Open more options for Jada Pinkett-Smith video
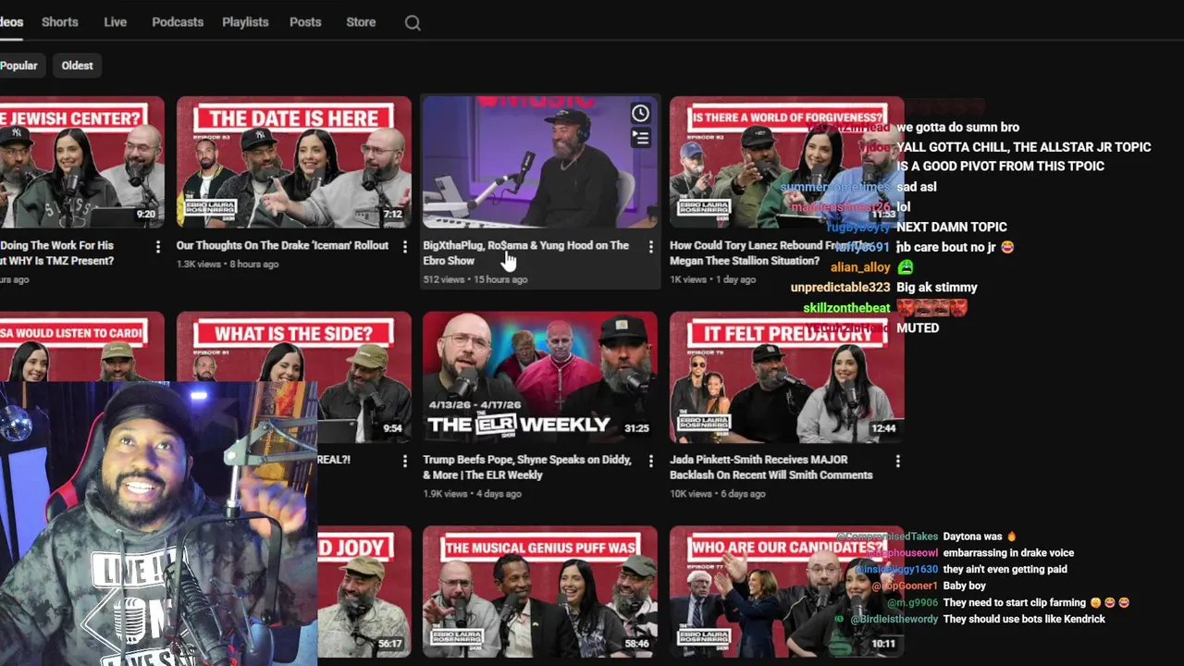Viewport: 1184px width, 666px height. click(x=897, y=461)
